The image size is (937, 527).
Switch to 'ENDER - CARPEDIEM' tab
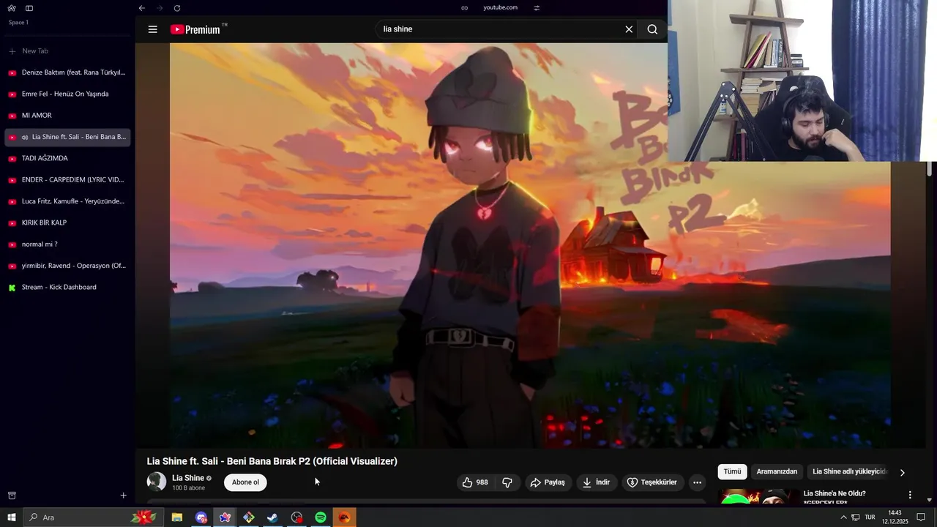(67, 180)
